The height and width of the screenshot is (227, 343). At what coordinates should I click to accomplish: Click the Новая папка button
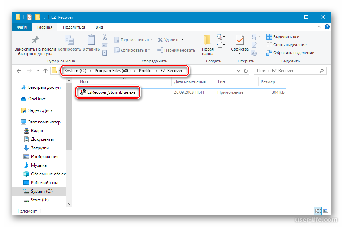coord(208,45)
